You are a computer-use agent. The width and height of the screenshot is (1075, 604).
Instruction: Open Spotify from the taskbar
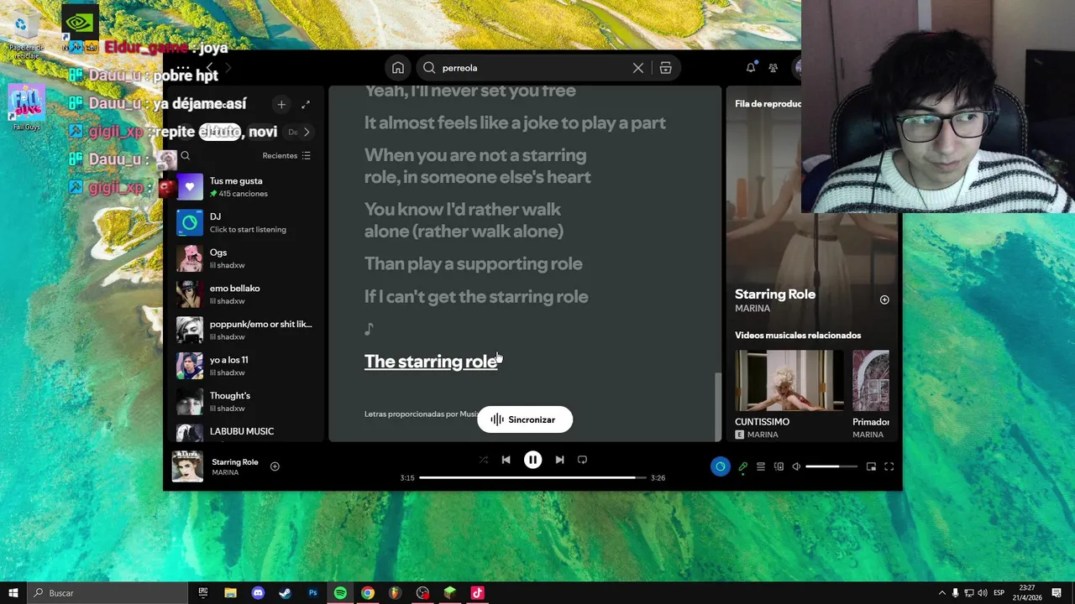tap(340, 593)
